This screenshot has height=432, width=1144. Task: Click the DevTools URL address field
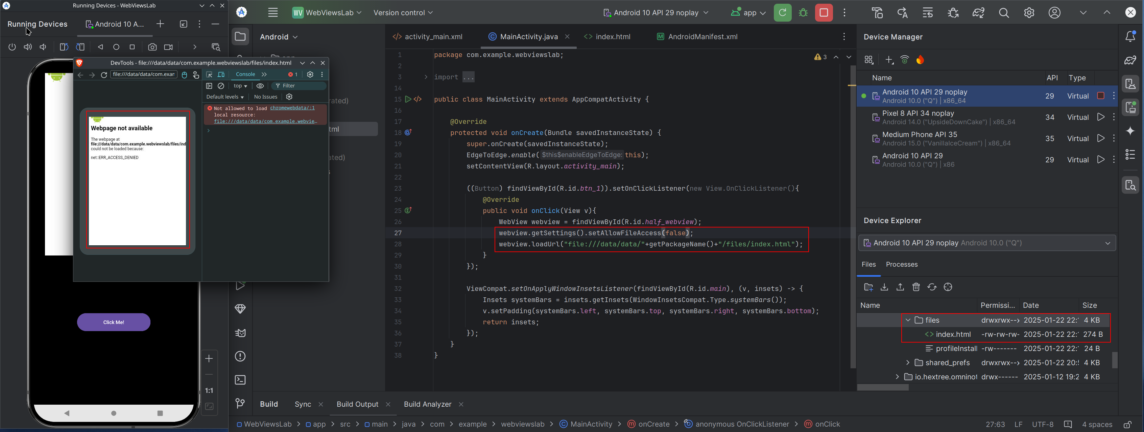[144, 75]
